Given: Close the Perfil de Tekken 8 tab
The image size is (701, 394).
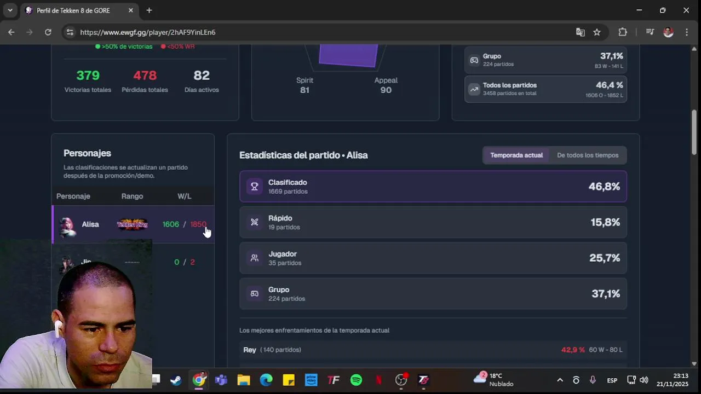Looking at the screenshot, I should tap(131, 10).
